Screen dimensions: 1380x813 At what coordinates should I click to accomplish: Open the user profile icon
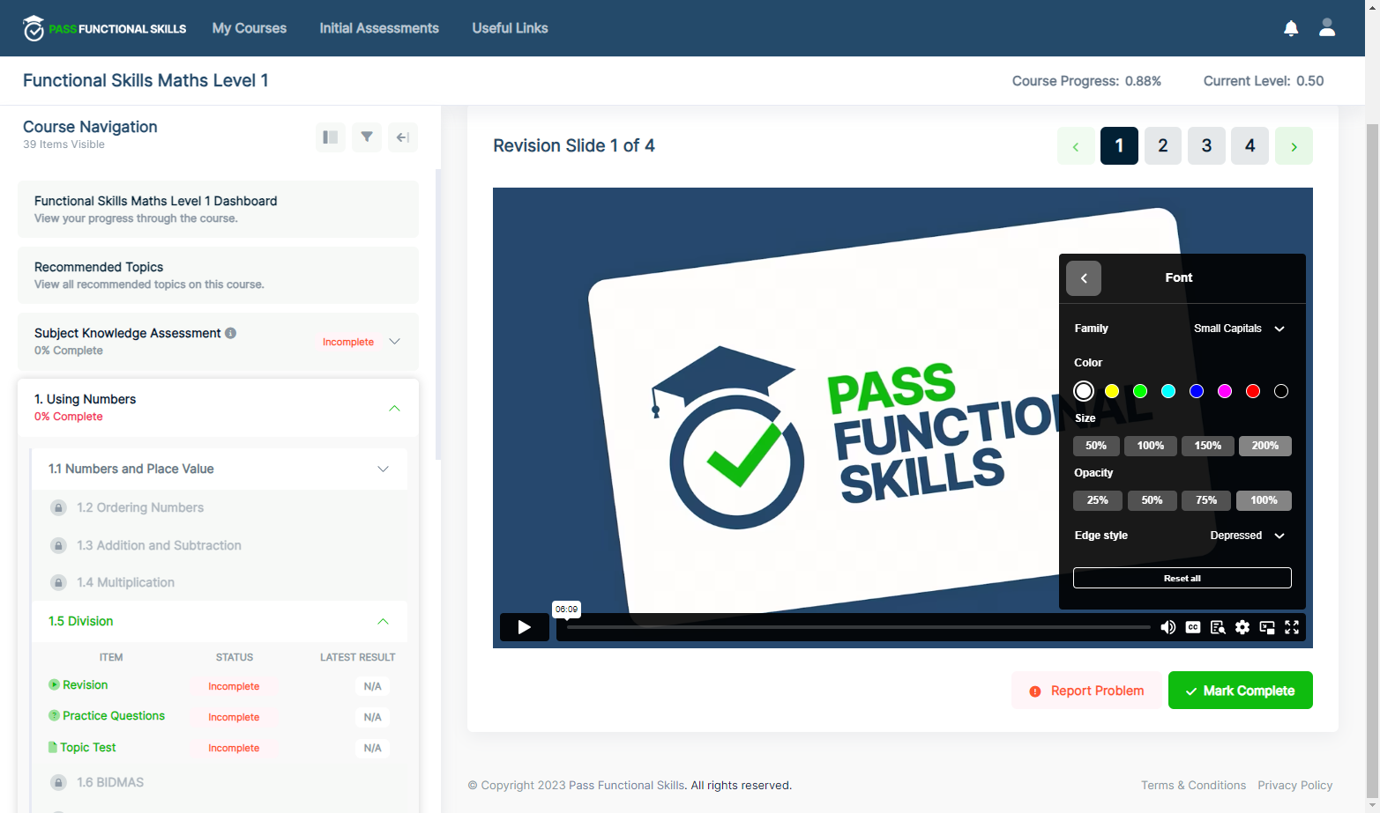tap(1327, 28)
